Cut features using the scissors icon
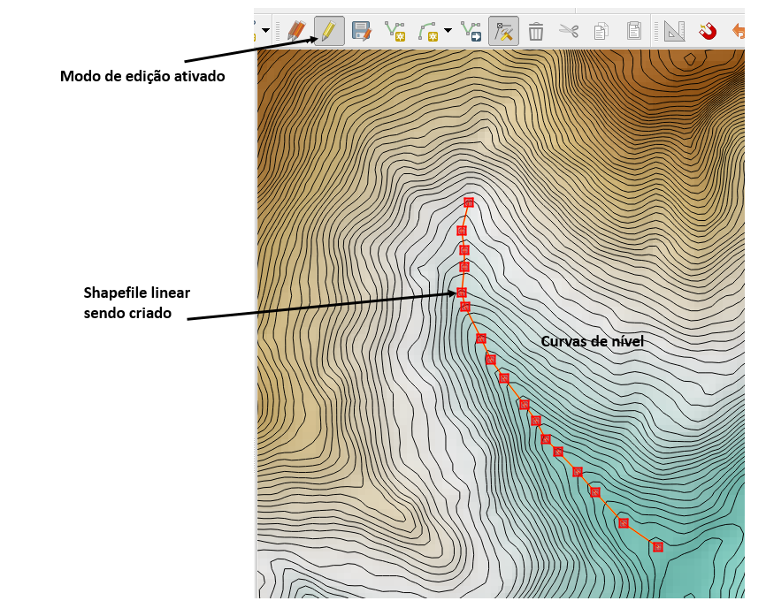This screenshot has height=616, width=766. (568, 32)
